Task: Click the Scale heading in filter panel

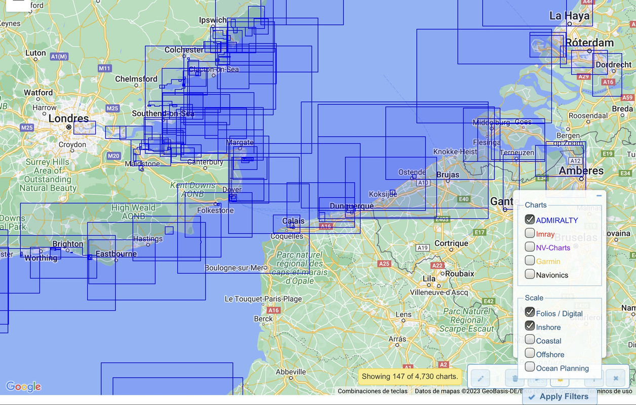Action: [534, 298]
